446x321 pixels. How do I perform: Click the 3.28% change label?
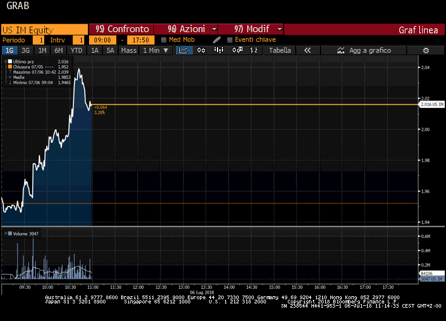coord(99,113)
